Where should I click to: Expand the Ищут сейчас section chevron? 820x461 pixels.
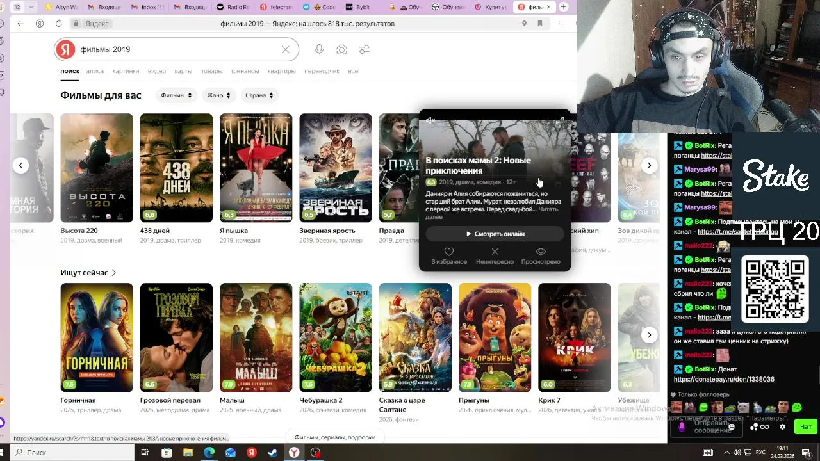[114, 273]
